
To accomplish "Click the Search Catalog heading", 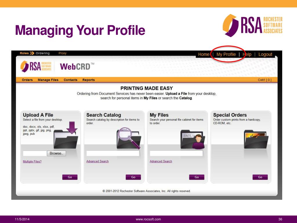I will pyautogui.click(x=104, y=115).
